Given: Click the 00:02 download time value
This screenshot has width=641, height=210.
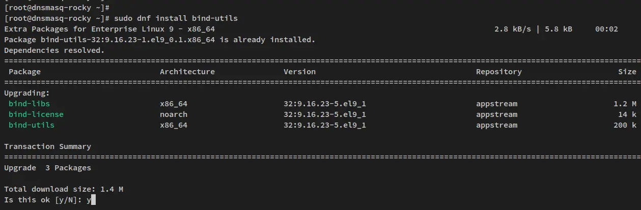Looking at the screenshot, I should point(606,29).
